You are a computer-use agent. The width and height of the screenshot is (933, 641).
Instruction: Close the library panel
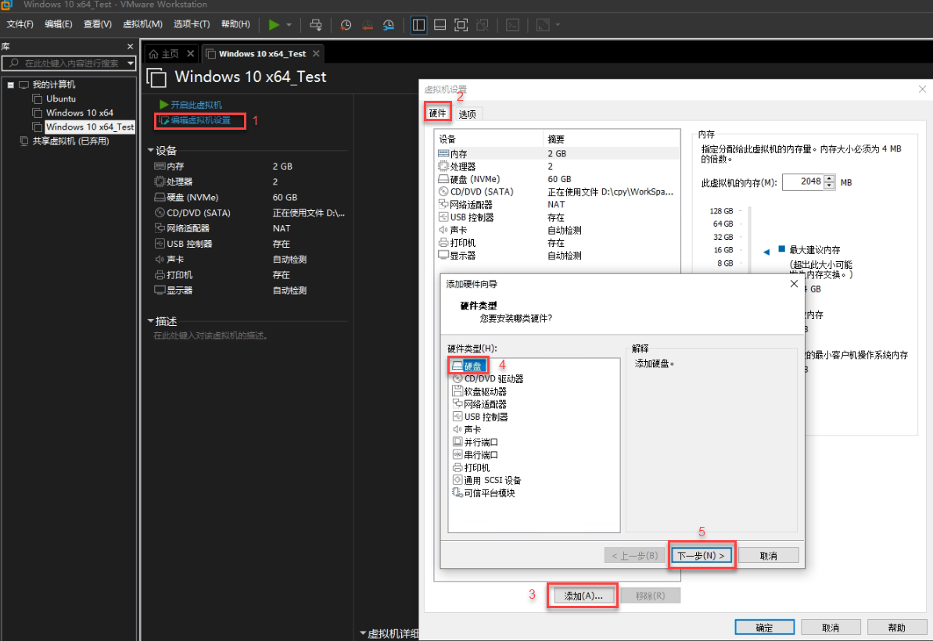[131, 46]
